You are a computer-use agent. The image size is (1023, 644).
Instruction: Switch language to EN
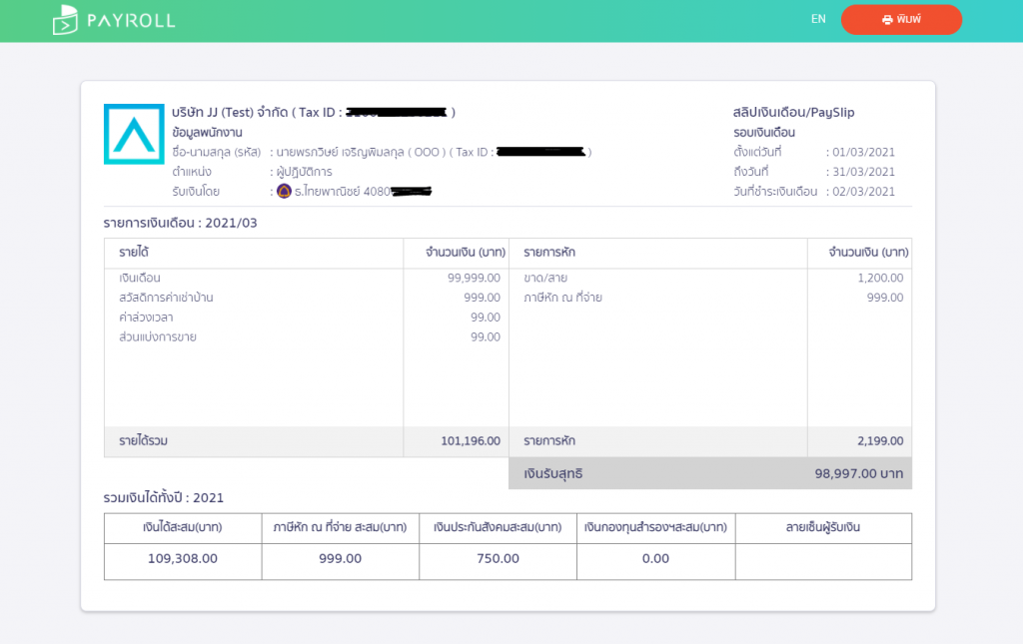tap(818, 19)
